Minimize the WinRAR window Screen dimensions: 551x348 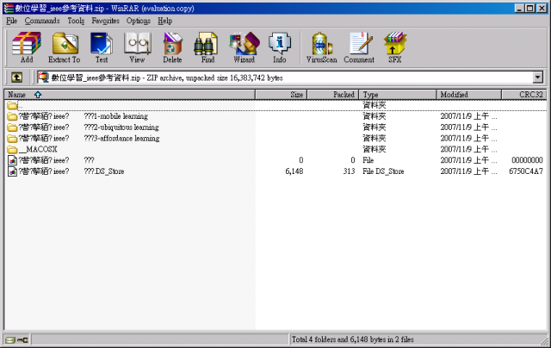[x=519, y=8]
